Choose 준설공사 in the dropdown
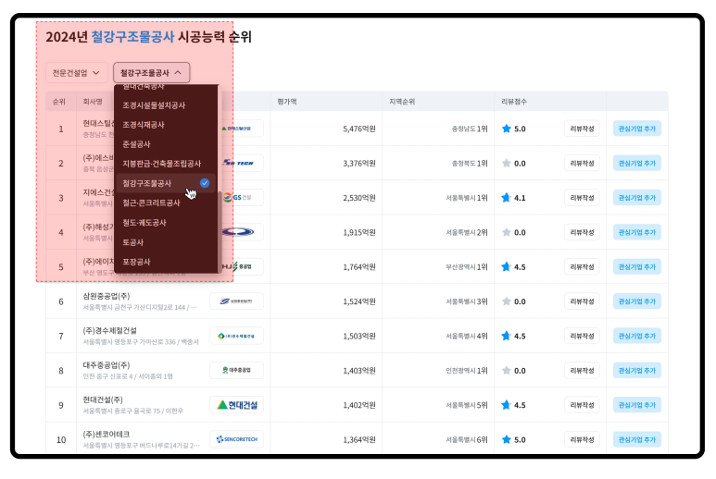 [x=165, y=144]
